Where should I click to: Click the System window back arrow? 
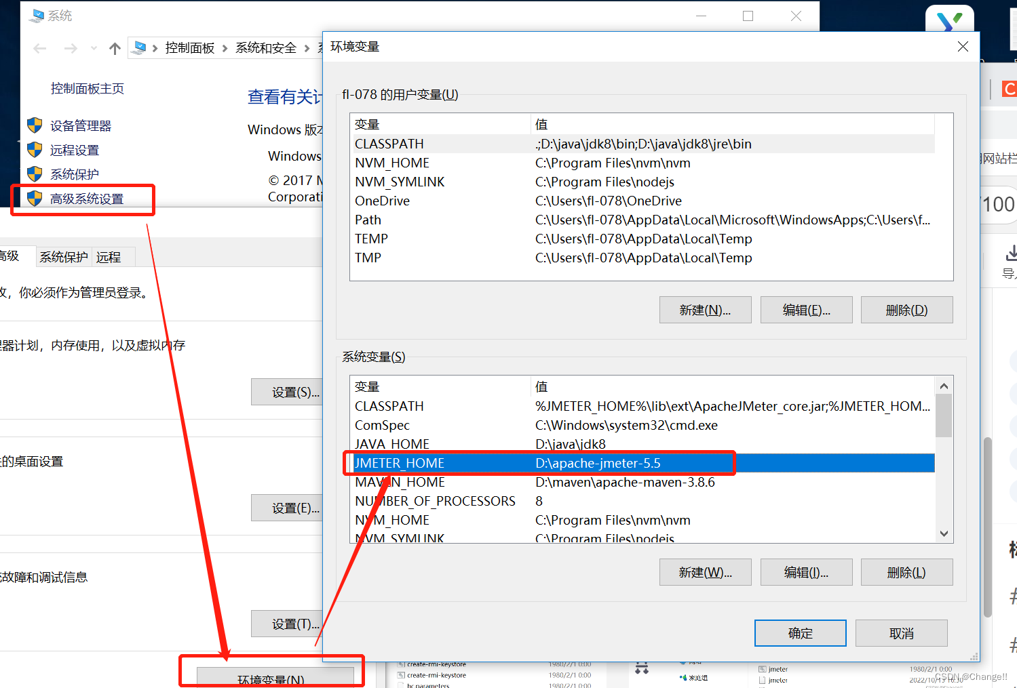[x=40, y=48]
